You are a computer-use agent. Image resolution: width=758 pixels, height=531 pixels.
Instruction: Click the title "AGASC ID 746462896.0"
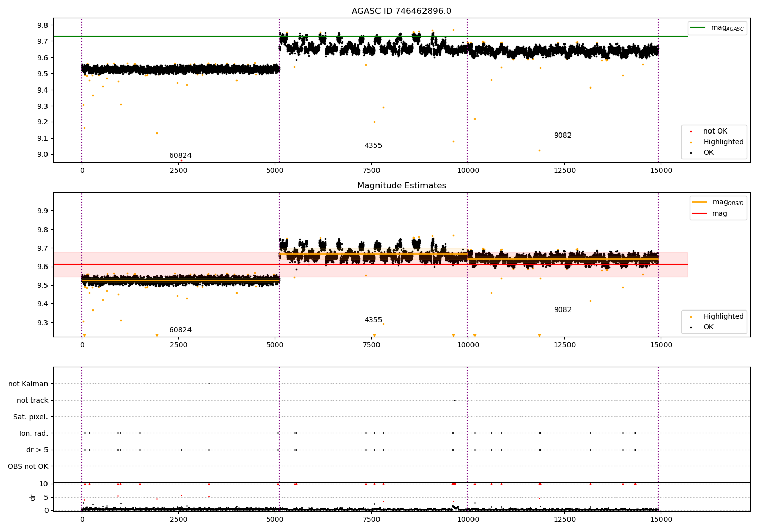pos(401,11)
